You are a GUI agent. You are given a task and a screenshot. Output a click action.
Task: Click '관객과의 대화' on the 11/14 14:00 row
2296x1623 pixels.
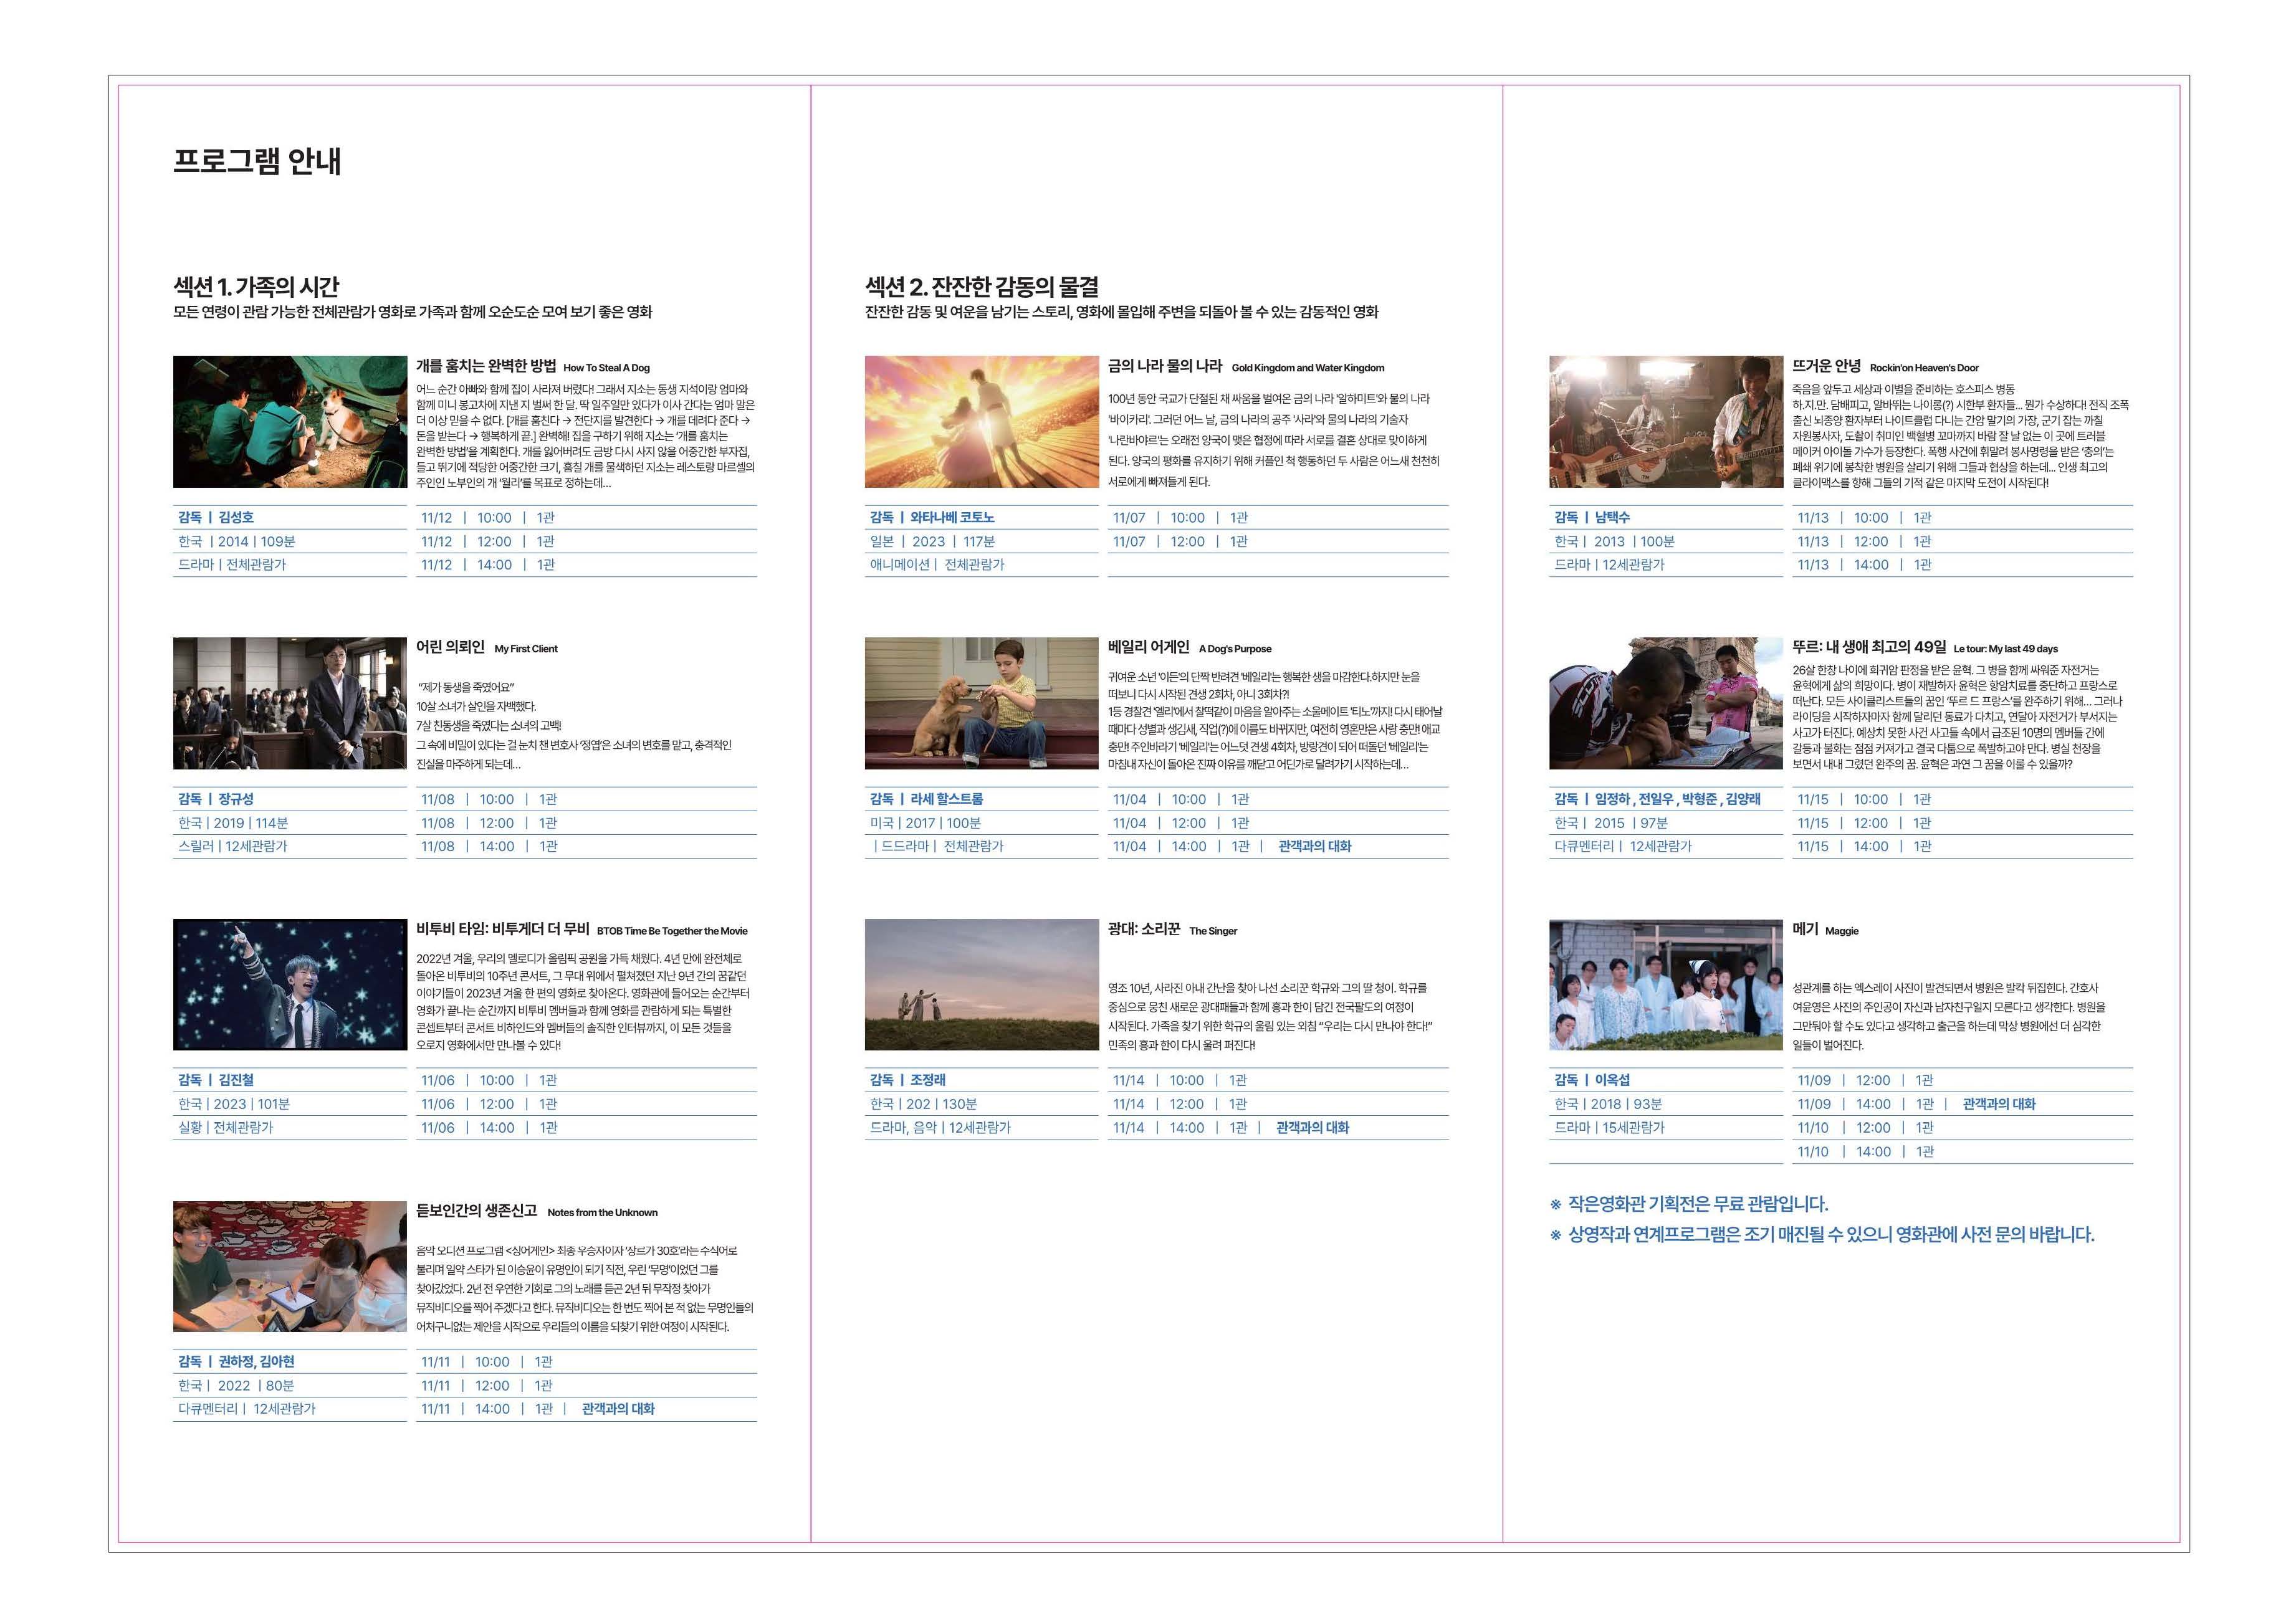1312,1127
